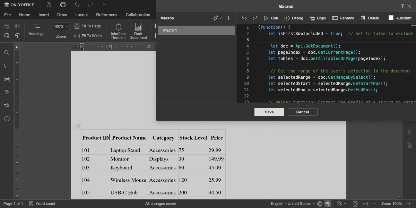Open more options ellipsis in title bar

point(105,5)
